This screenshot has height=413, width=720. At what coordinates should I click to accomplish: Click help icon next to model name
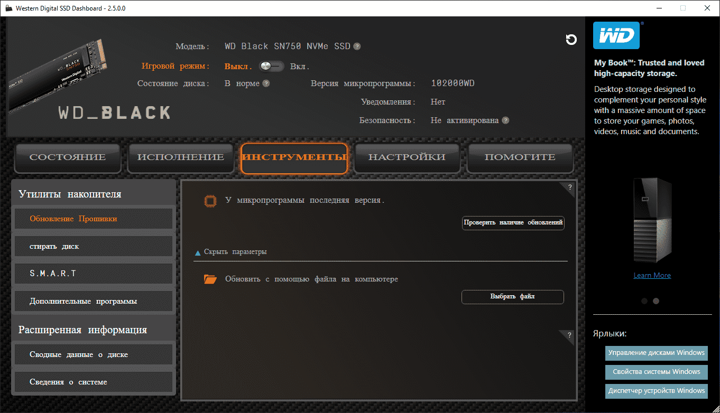(357, 46)
